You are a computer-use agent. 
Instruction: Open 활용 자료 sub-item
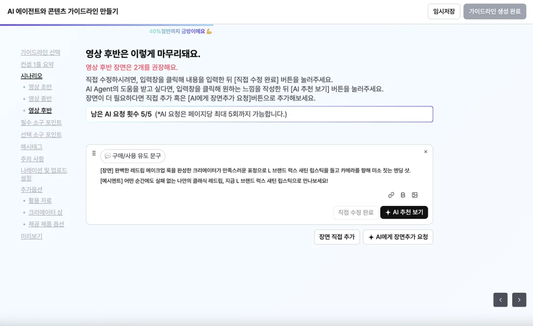tap(40, 201)
